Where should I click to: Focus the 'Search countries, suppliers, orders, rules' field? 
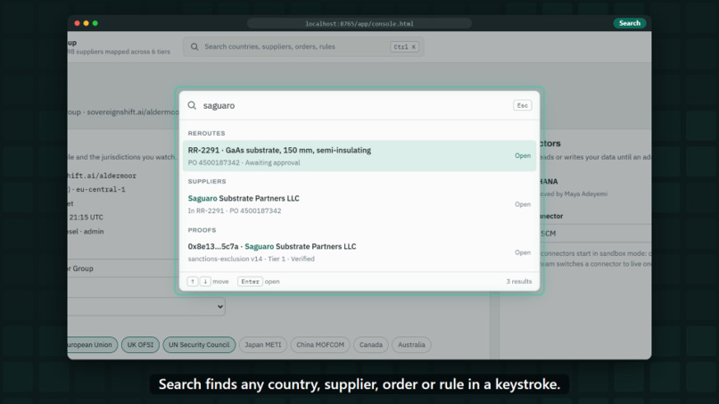point(303,46)
